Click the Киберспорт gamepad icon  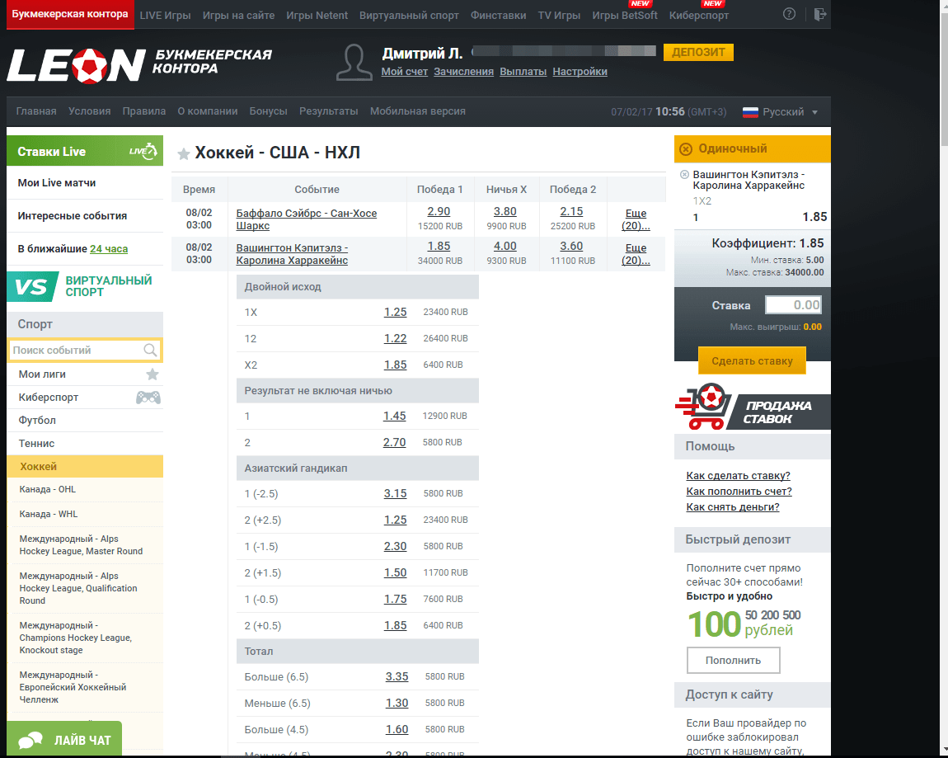[x=148, y=398]
